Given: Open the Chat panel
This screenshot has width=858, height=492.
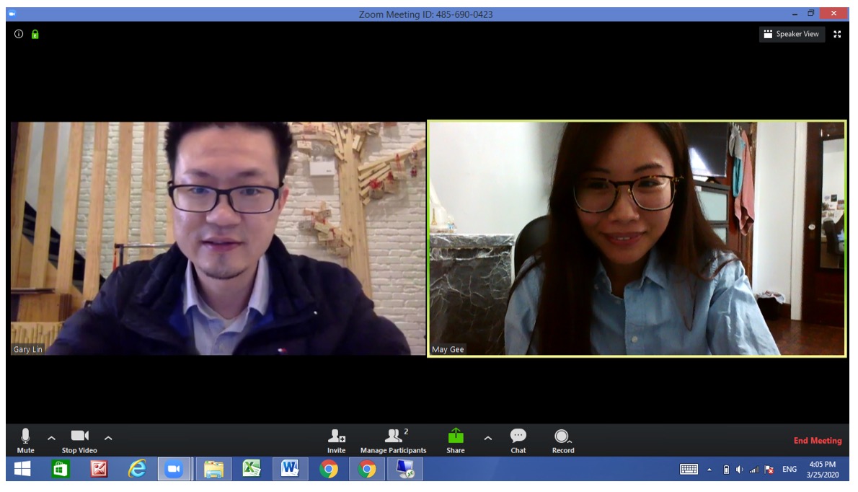Looking at the screenshot, I should tap(518, 441).
